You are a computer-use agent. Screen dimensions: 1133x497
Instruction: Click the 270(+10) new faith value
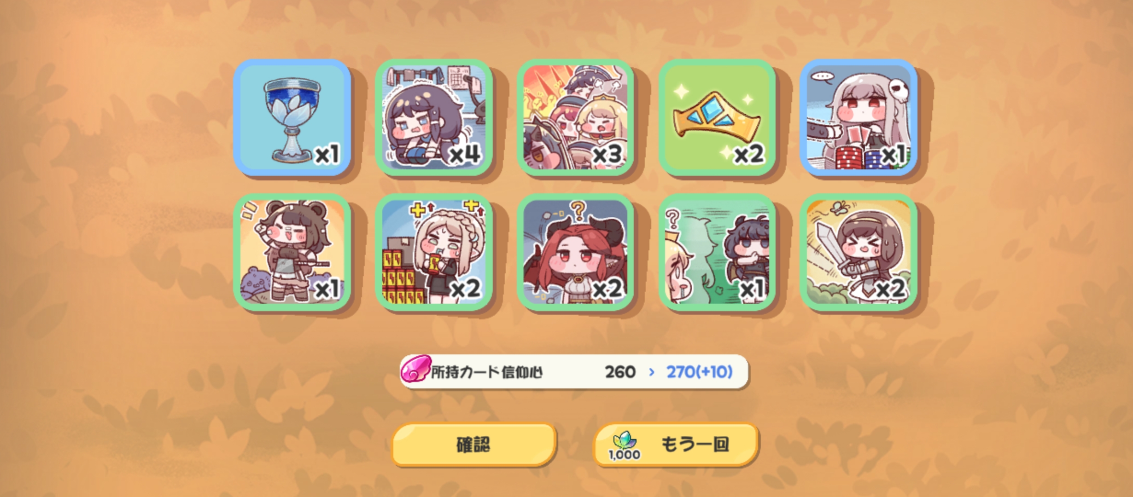[x=700, y=372]
